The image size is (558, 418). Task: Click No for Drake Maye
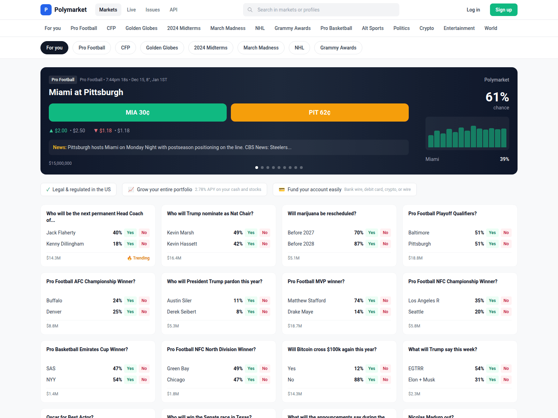click(385, 312)
